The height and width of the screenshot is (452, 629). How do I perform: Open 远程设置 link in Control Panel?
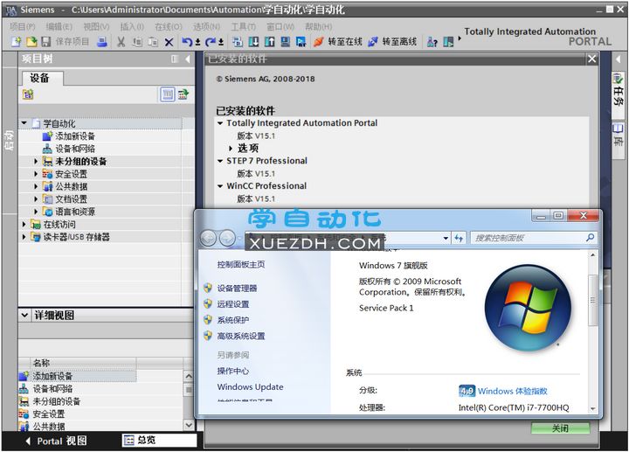[x=233, y=304]
